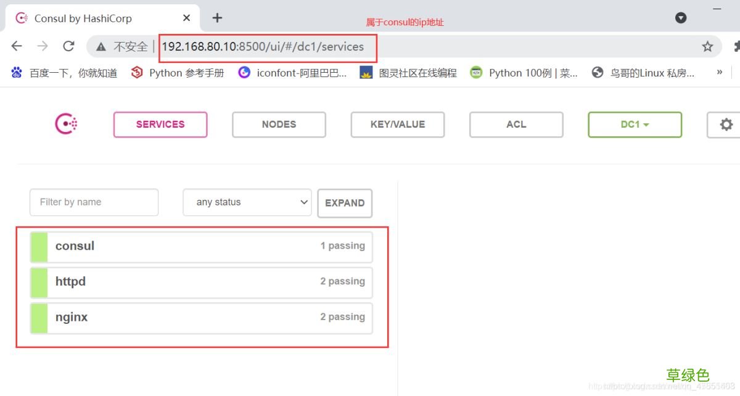Open the settings gear icon
Screen dimensions: 740x396
[726, 125]
